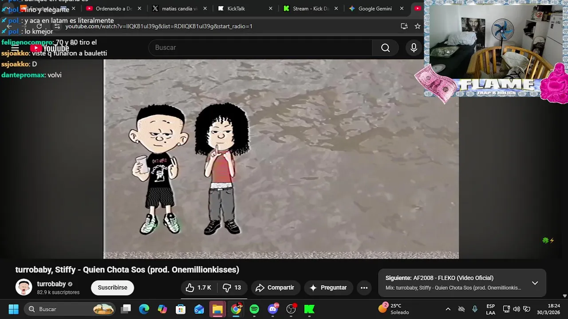The width and height of the screenshot is (568, 319).
Task: Click 'Siguiente: AF2008 - FLEKO' text
Action: [439, 278]
